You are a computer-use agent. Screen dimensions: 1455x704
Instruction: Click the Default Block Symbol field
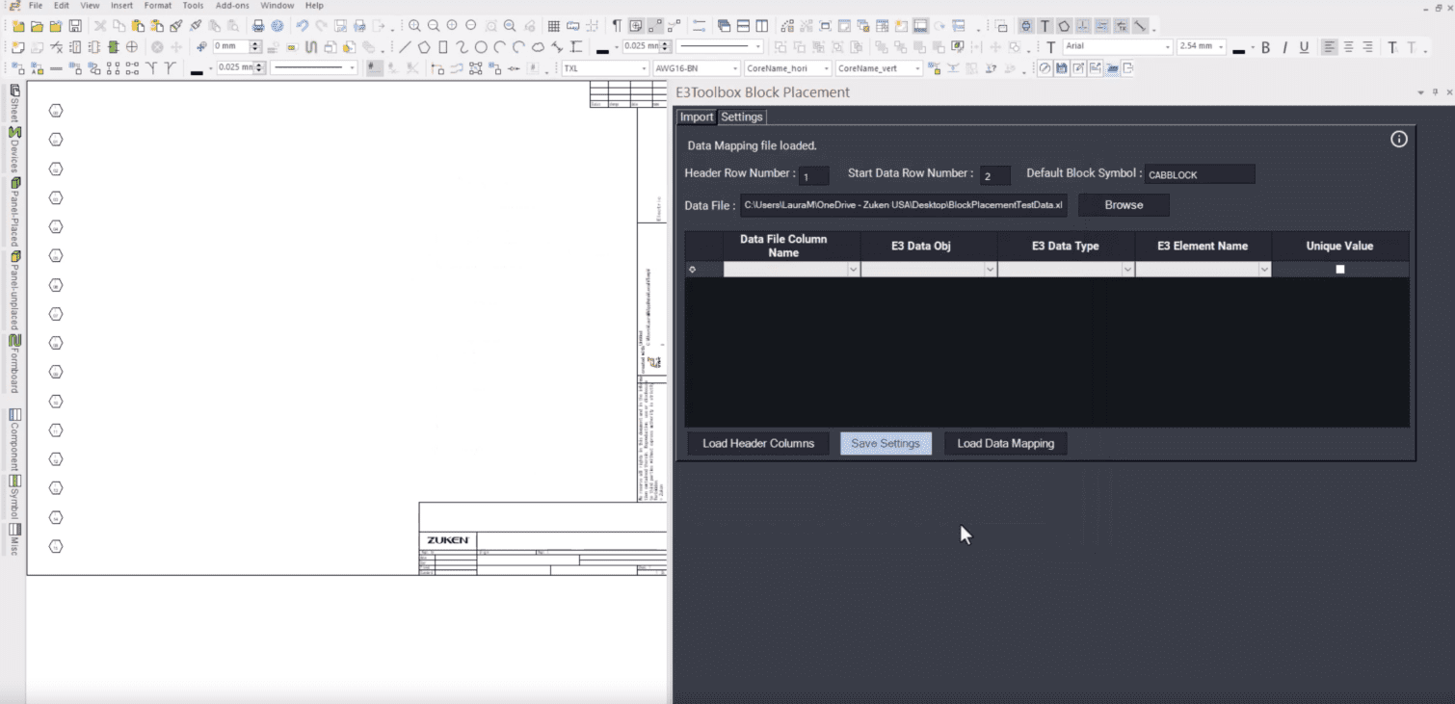[1201, 175]
